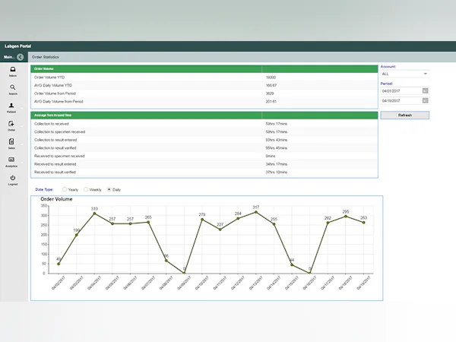Open the Account dropdown showing ALL
Screen dimensions: 456x342
click(404, 74)
